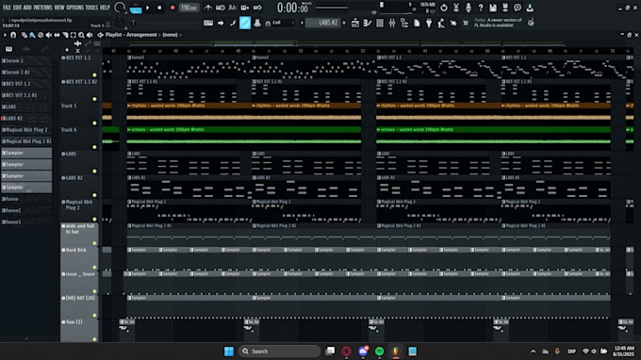Toggle the countdown before recording icon
The image size is (641, 360).
(x=232, y=8)
